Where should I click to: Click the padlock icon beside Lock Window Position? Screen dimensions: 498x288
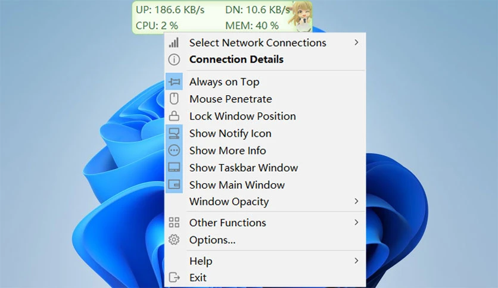click(x=174, y=116)
